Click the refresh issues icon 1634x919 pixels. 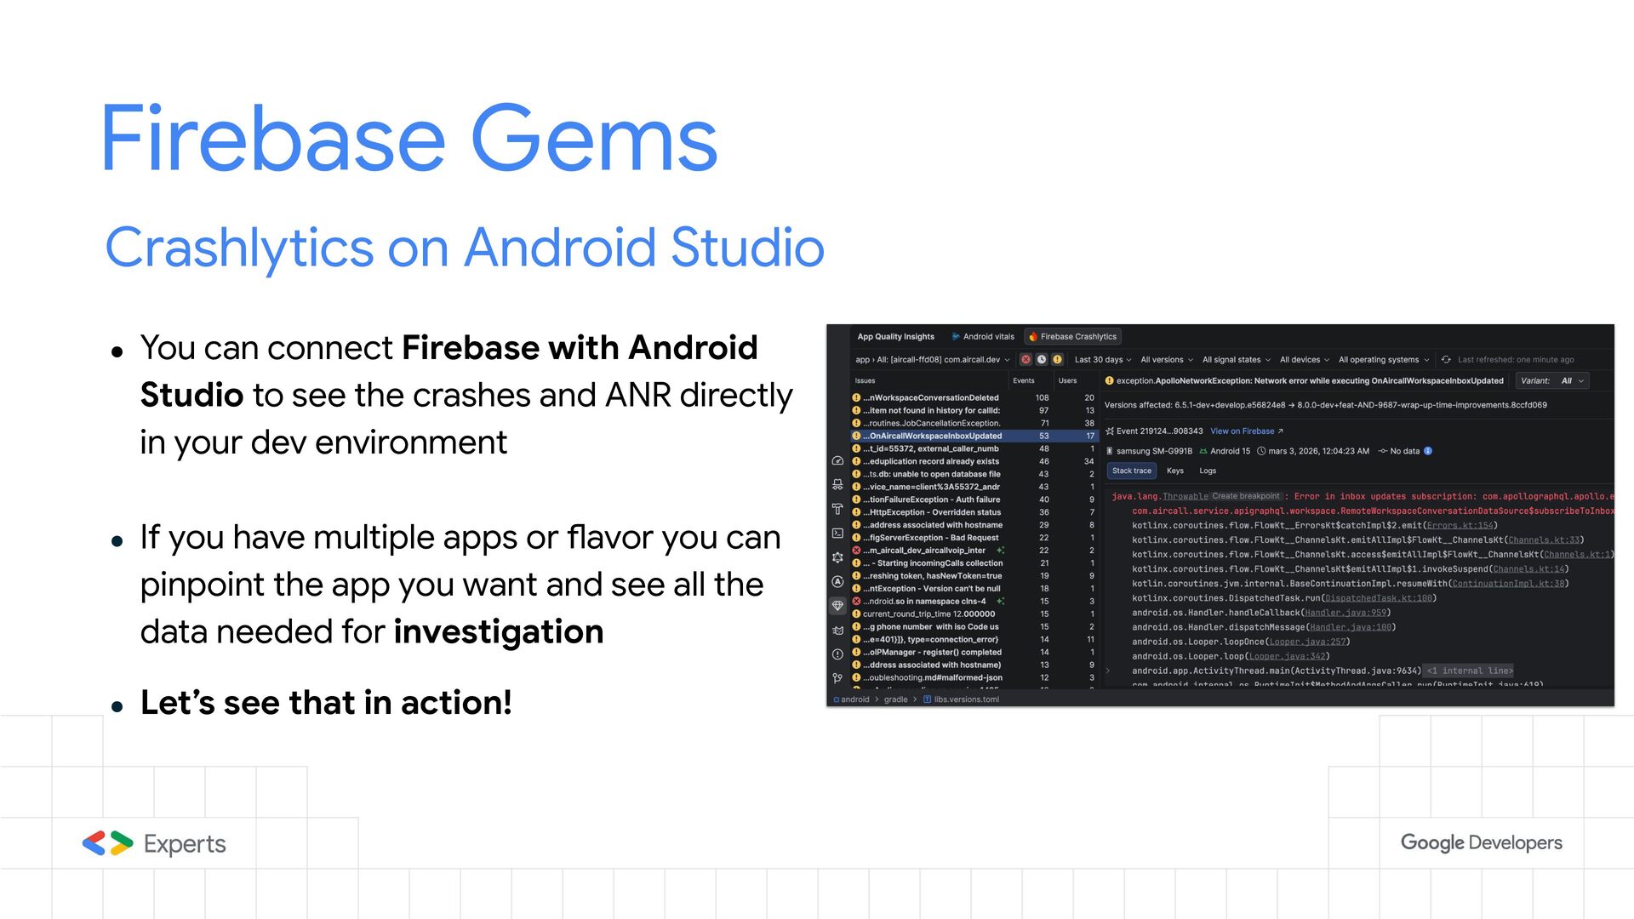click(1446, 360)
